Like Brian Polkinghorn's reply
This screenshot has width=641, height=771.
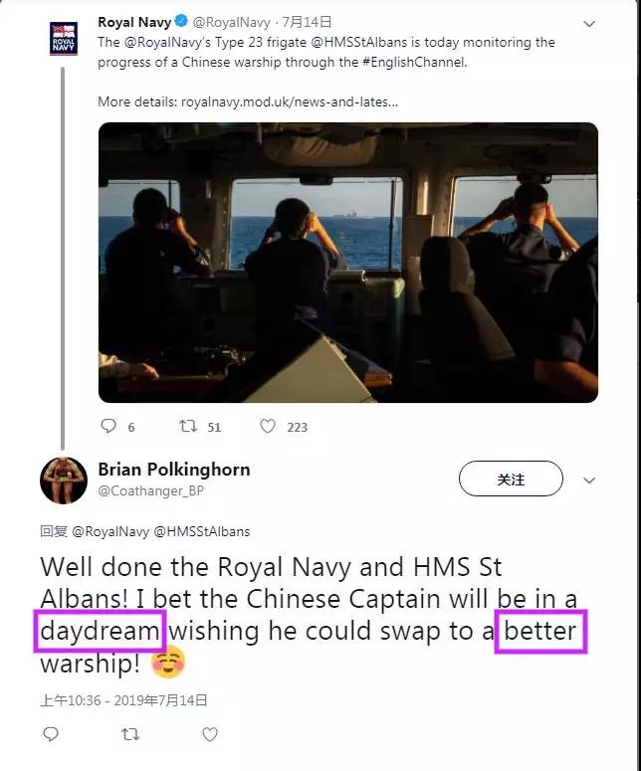(210, 734)
